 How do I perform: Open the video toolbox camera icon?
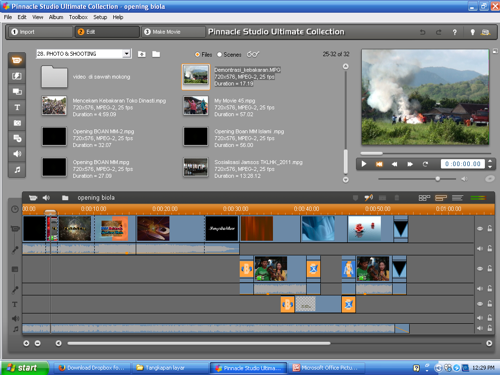tap(33, 198)
